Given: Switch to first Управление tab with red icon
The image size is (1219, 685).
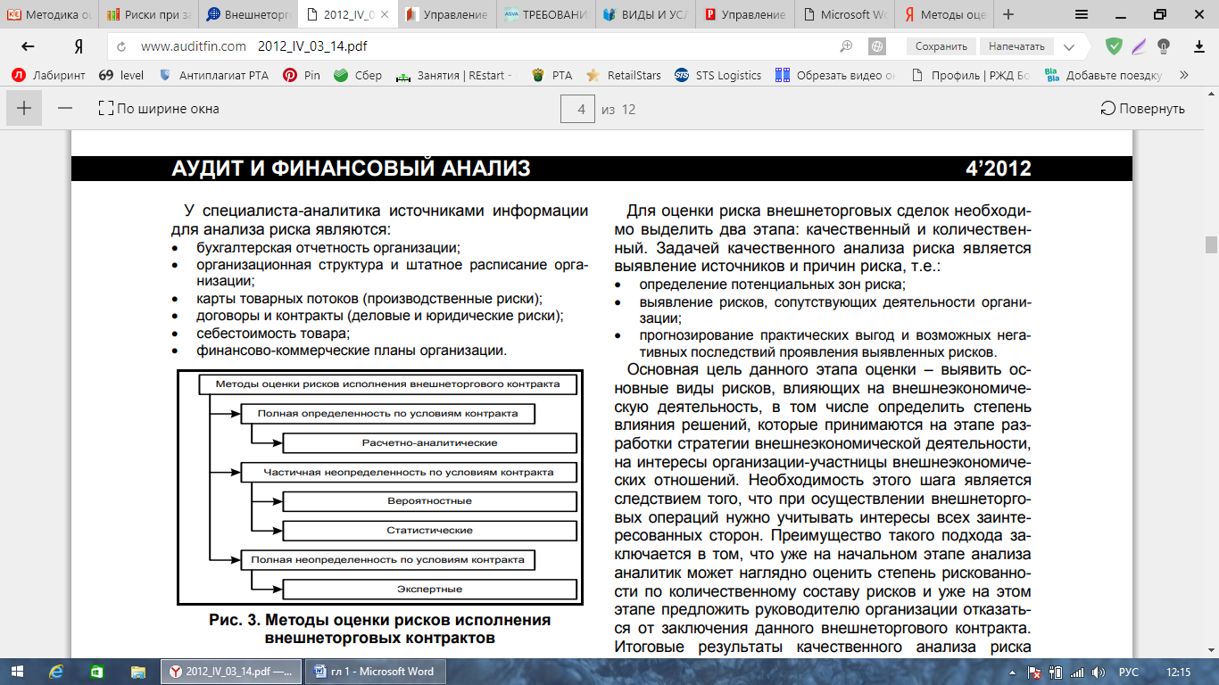Looking at the screenshot, I should [x=446, y=14].
